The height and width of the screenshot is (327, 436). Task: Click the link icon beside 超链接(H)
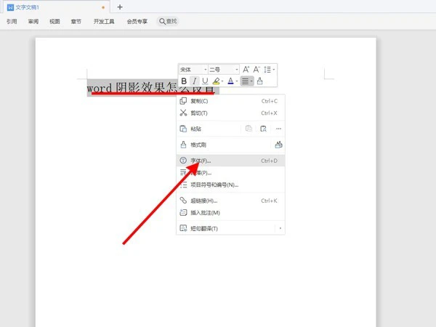183,201
